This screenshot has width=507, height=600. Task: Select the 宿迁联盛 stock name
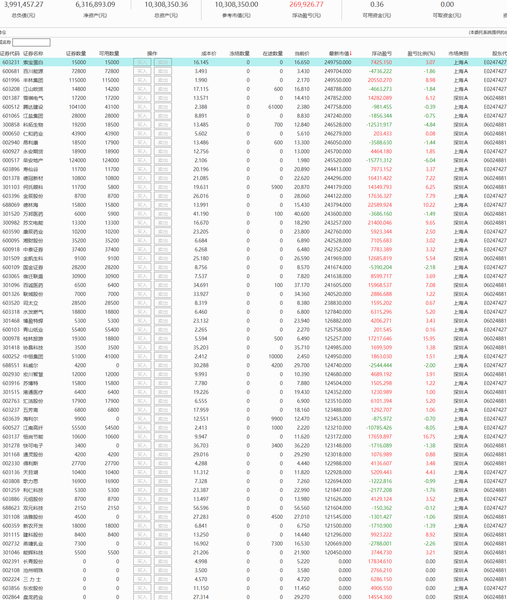click(x=33, y=276)
